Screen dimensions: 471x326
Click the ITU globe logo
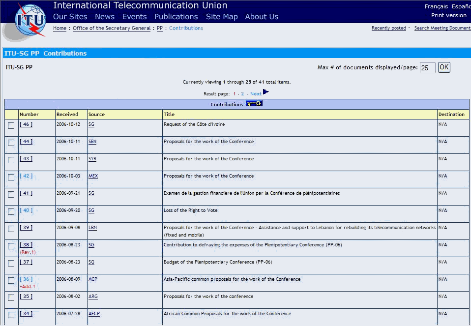pos(30,20)
